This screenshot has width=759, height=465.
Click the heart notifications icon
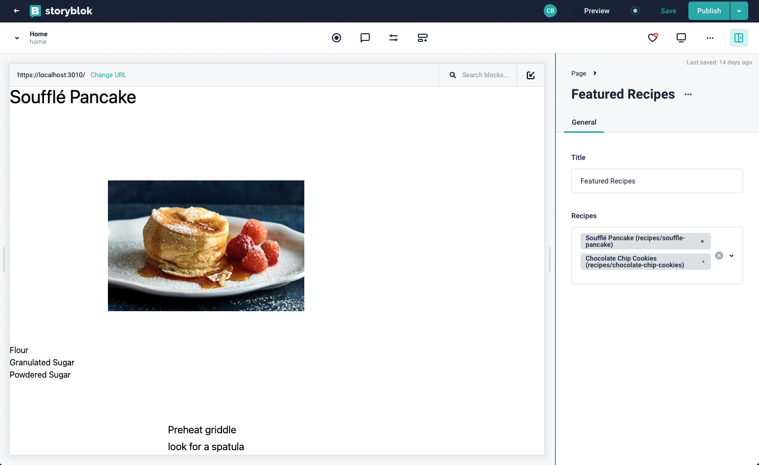point(653,37)
